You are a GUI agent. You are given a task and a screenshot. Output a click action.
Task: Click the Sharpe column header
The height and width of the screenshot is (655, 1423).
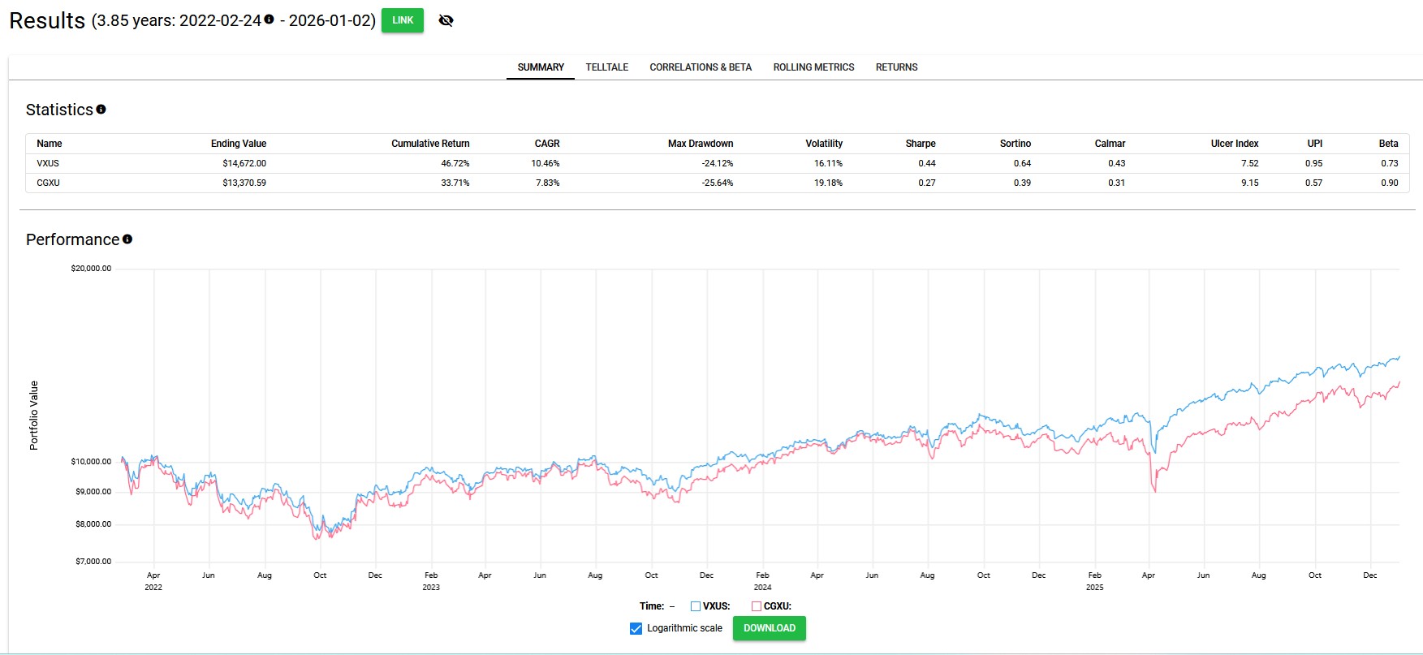[921, 144]
